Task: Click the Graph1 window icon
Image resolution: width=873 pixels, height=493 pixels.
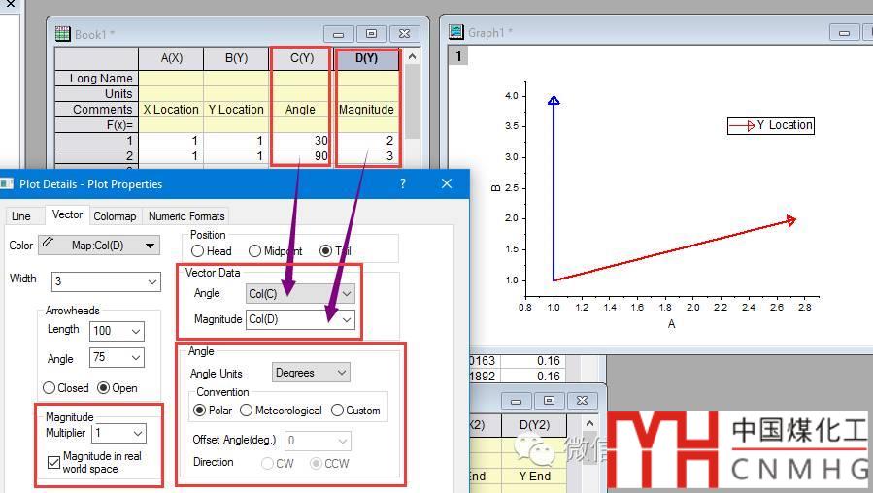Action: point(455,32)
